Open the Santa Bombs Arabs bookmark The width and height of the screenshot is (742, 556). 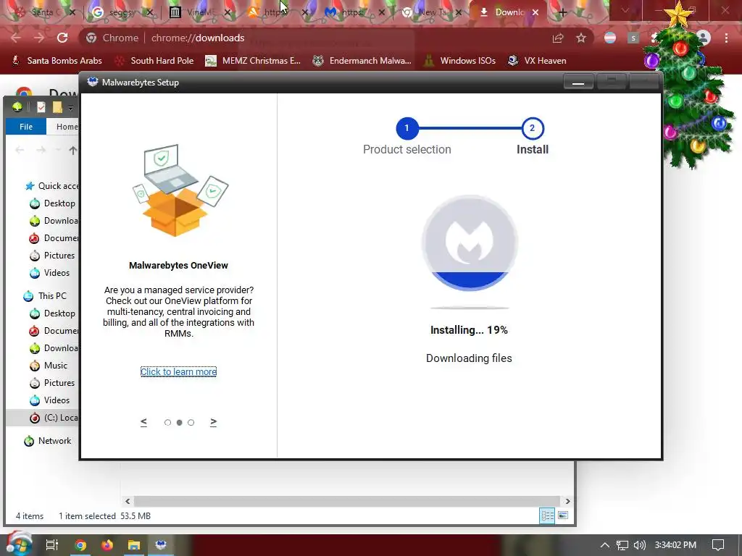pos(57,61)
